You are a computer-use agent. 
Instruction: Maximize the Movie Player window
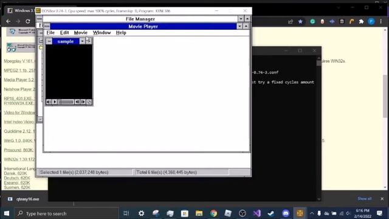(x=246, y=26)
